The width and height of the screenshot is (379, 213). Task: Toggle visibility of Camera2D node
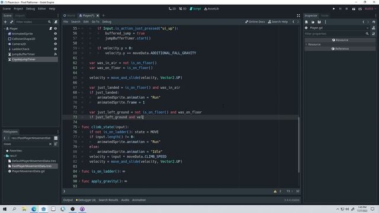coord(55,44)
